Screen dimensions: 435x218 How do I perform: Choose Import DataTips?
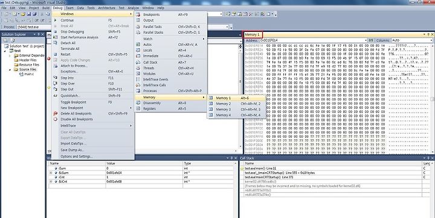(x=93, y=143)
